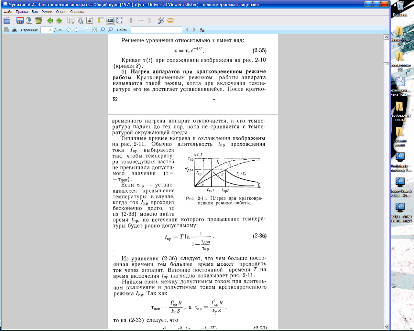Find previous match with left triangle
This screenshot has height=331, width=414.
click(x=187, y=30)
